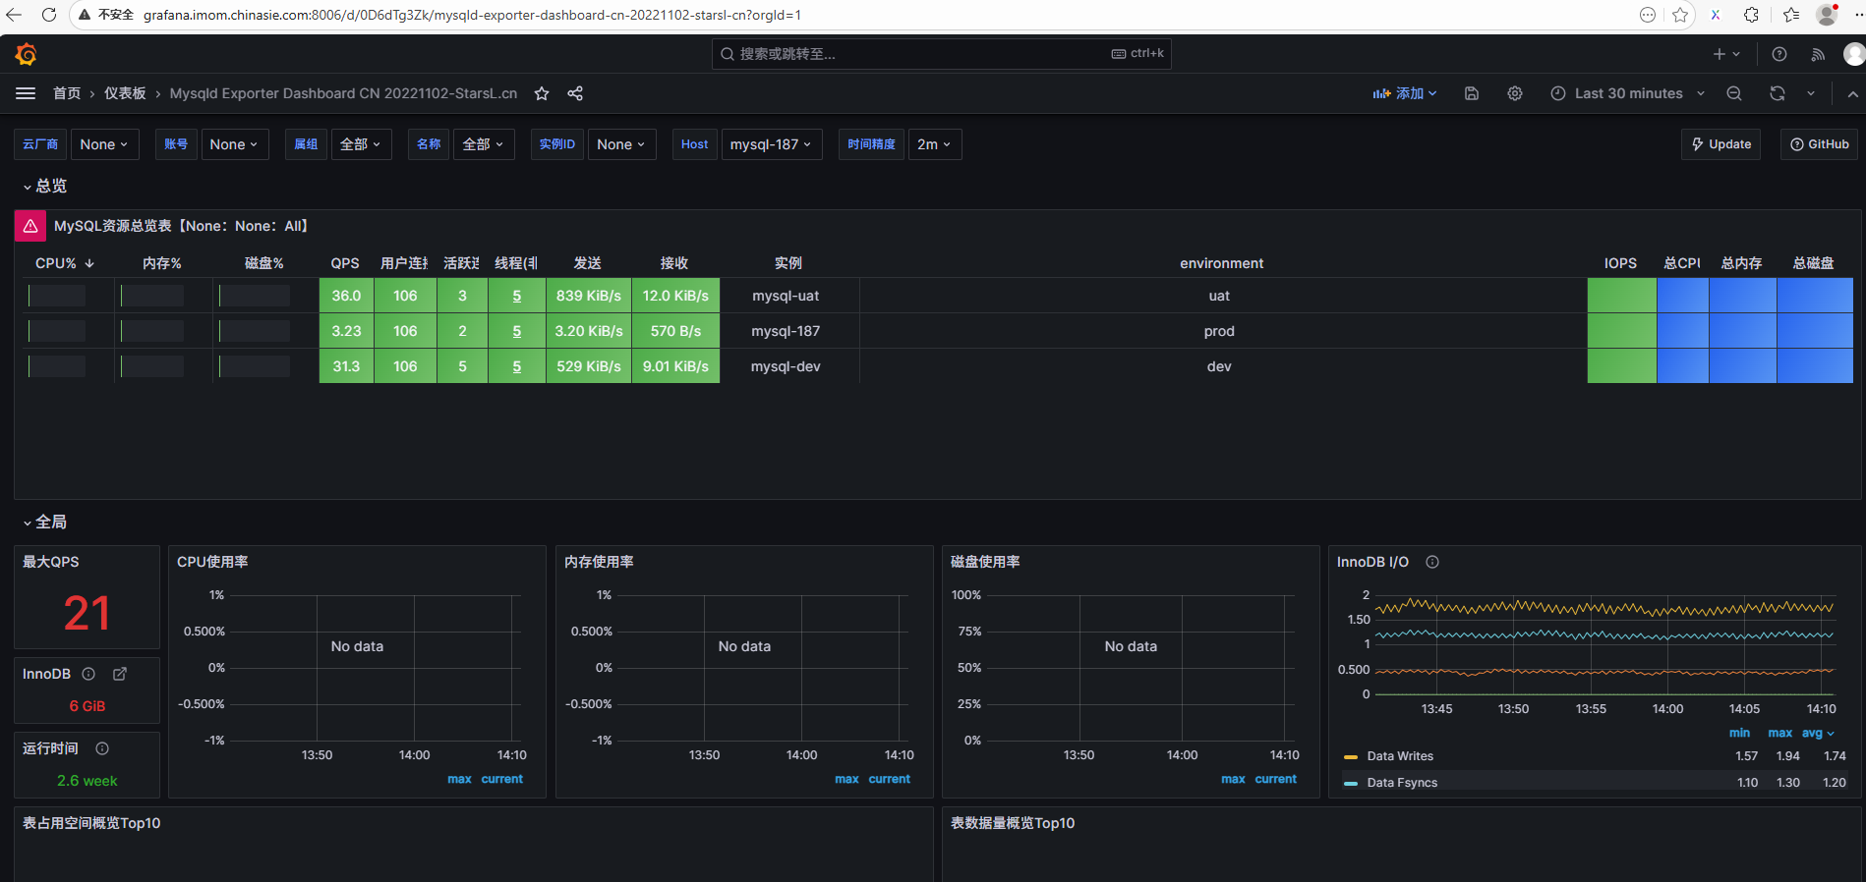Click the search or jump-to field
This screenshot has width=1866, height=882.
[x=940, y=54]
